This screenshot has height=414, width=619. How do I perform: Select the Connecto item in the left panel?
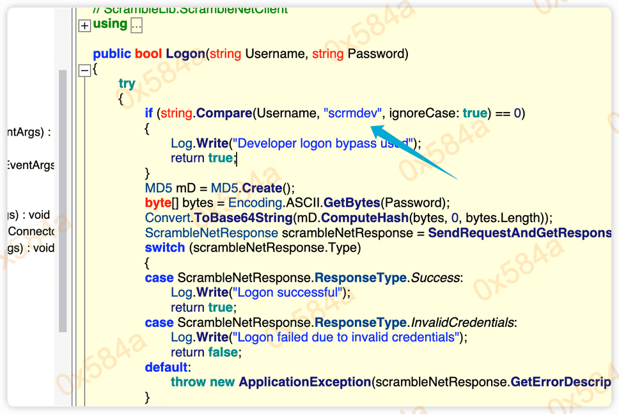click(x=32, y=232)
